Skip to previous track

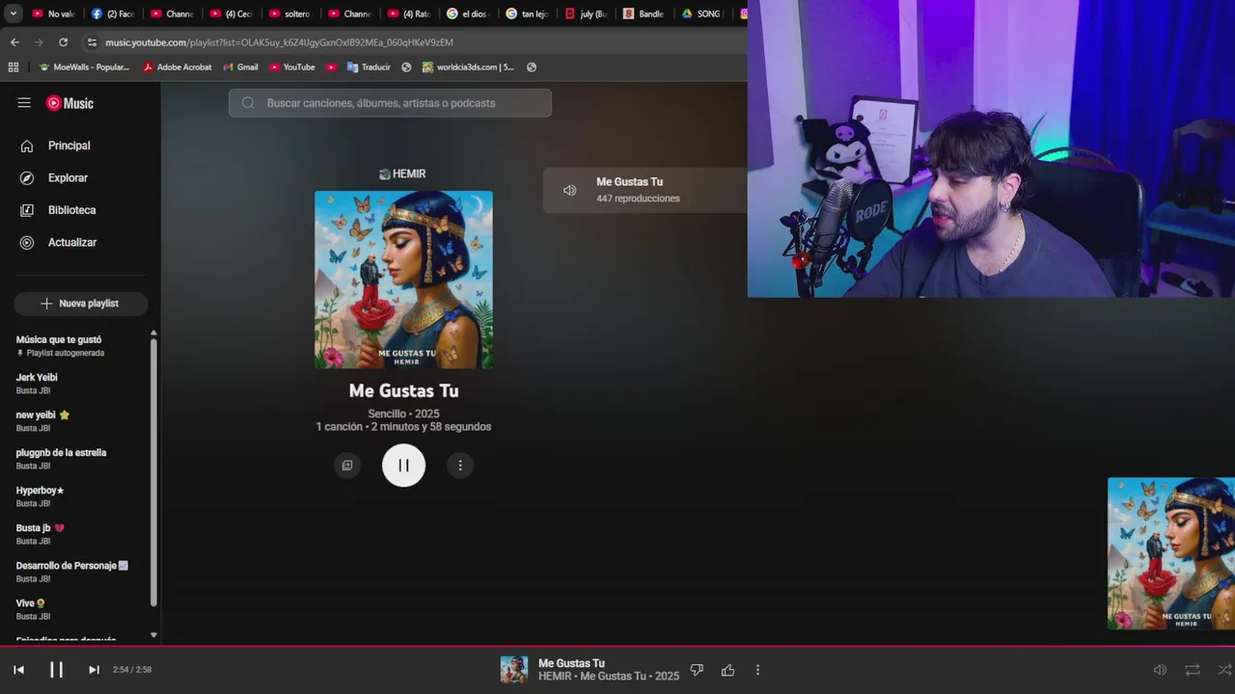click(x=18, y=670)
